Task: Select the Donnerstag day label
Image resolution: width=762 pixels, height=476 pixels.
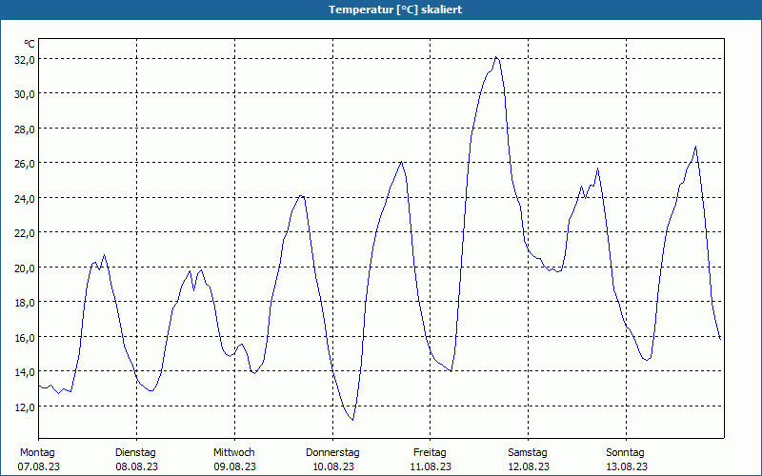Action: click(332, 452)
